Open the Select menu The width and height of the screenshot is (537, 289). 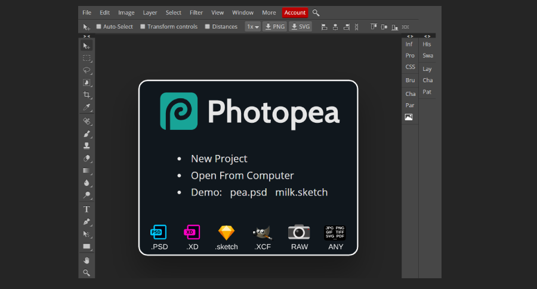[x=173, y=13]
